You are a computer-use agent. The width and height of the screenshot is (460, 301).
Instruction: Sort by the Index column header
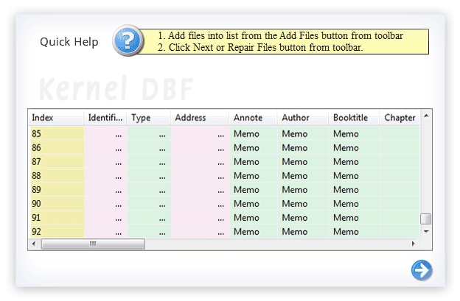(x=56, y=118)
